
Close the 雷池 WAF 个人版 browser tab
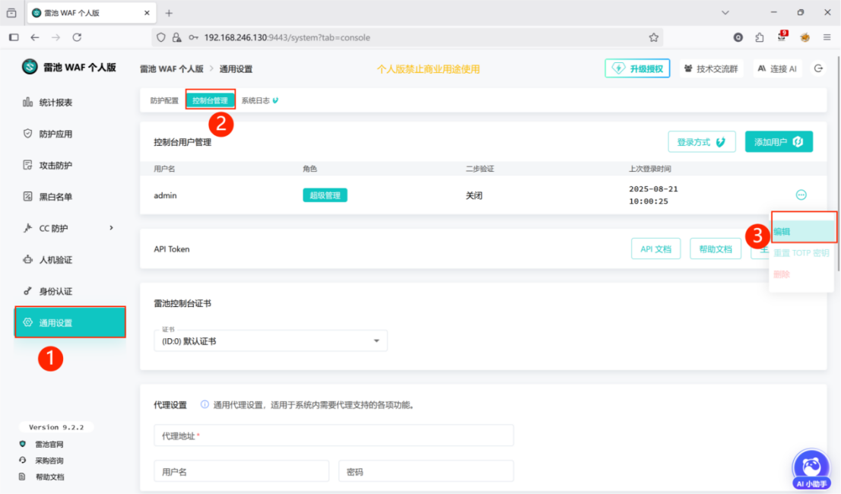pos(147,13)
